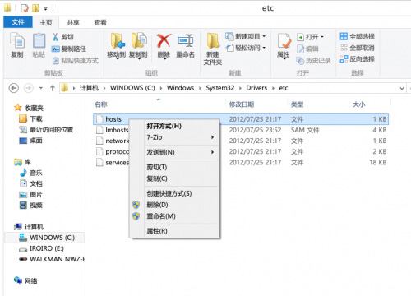The height and width of the screenshot is (296, 411).
Task: Click the Cut (剪切) scissors icon
Action: (x=55, y=37)
